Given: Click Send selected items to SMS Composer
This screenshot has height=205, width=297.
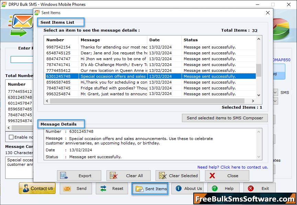Looking at the screenshot, I should [x=225, y=118].
